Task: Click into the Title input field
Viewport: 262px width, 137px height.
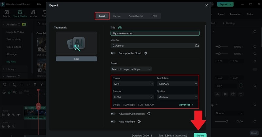Action: [155, 33]
